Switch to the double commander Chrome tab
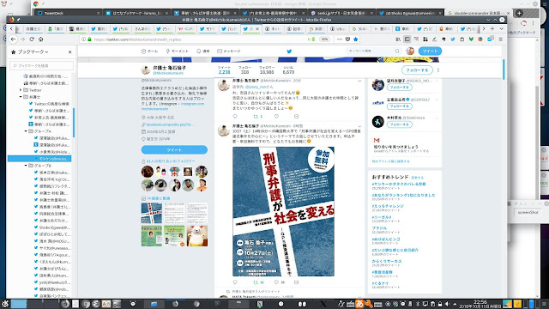 [479, 14]
